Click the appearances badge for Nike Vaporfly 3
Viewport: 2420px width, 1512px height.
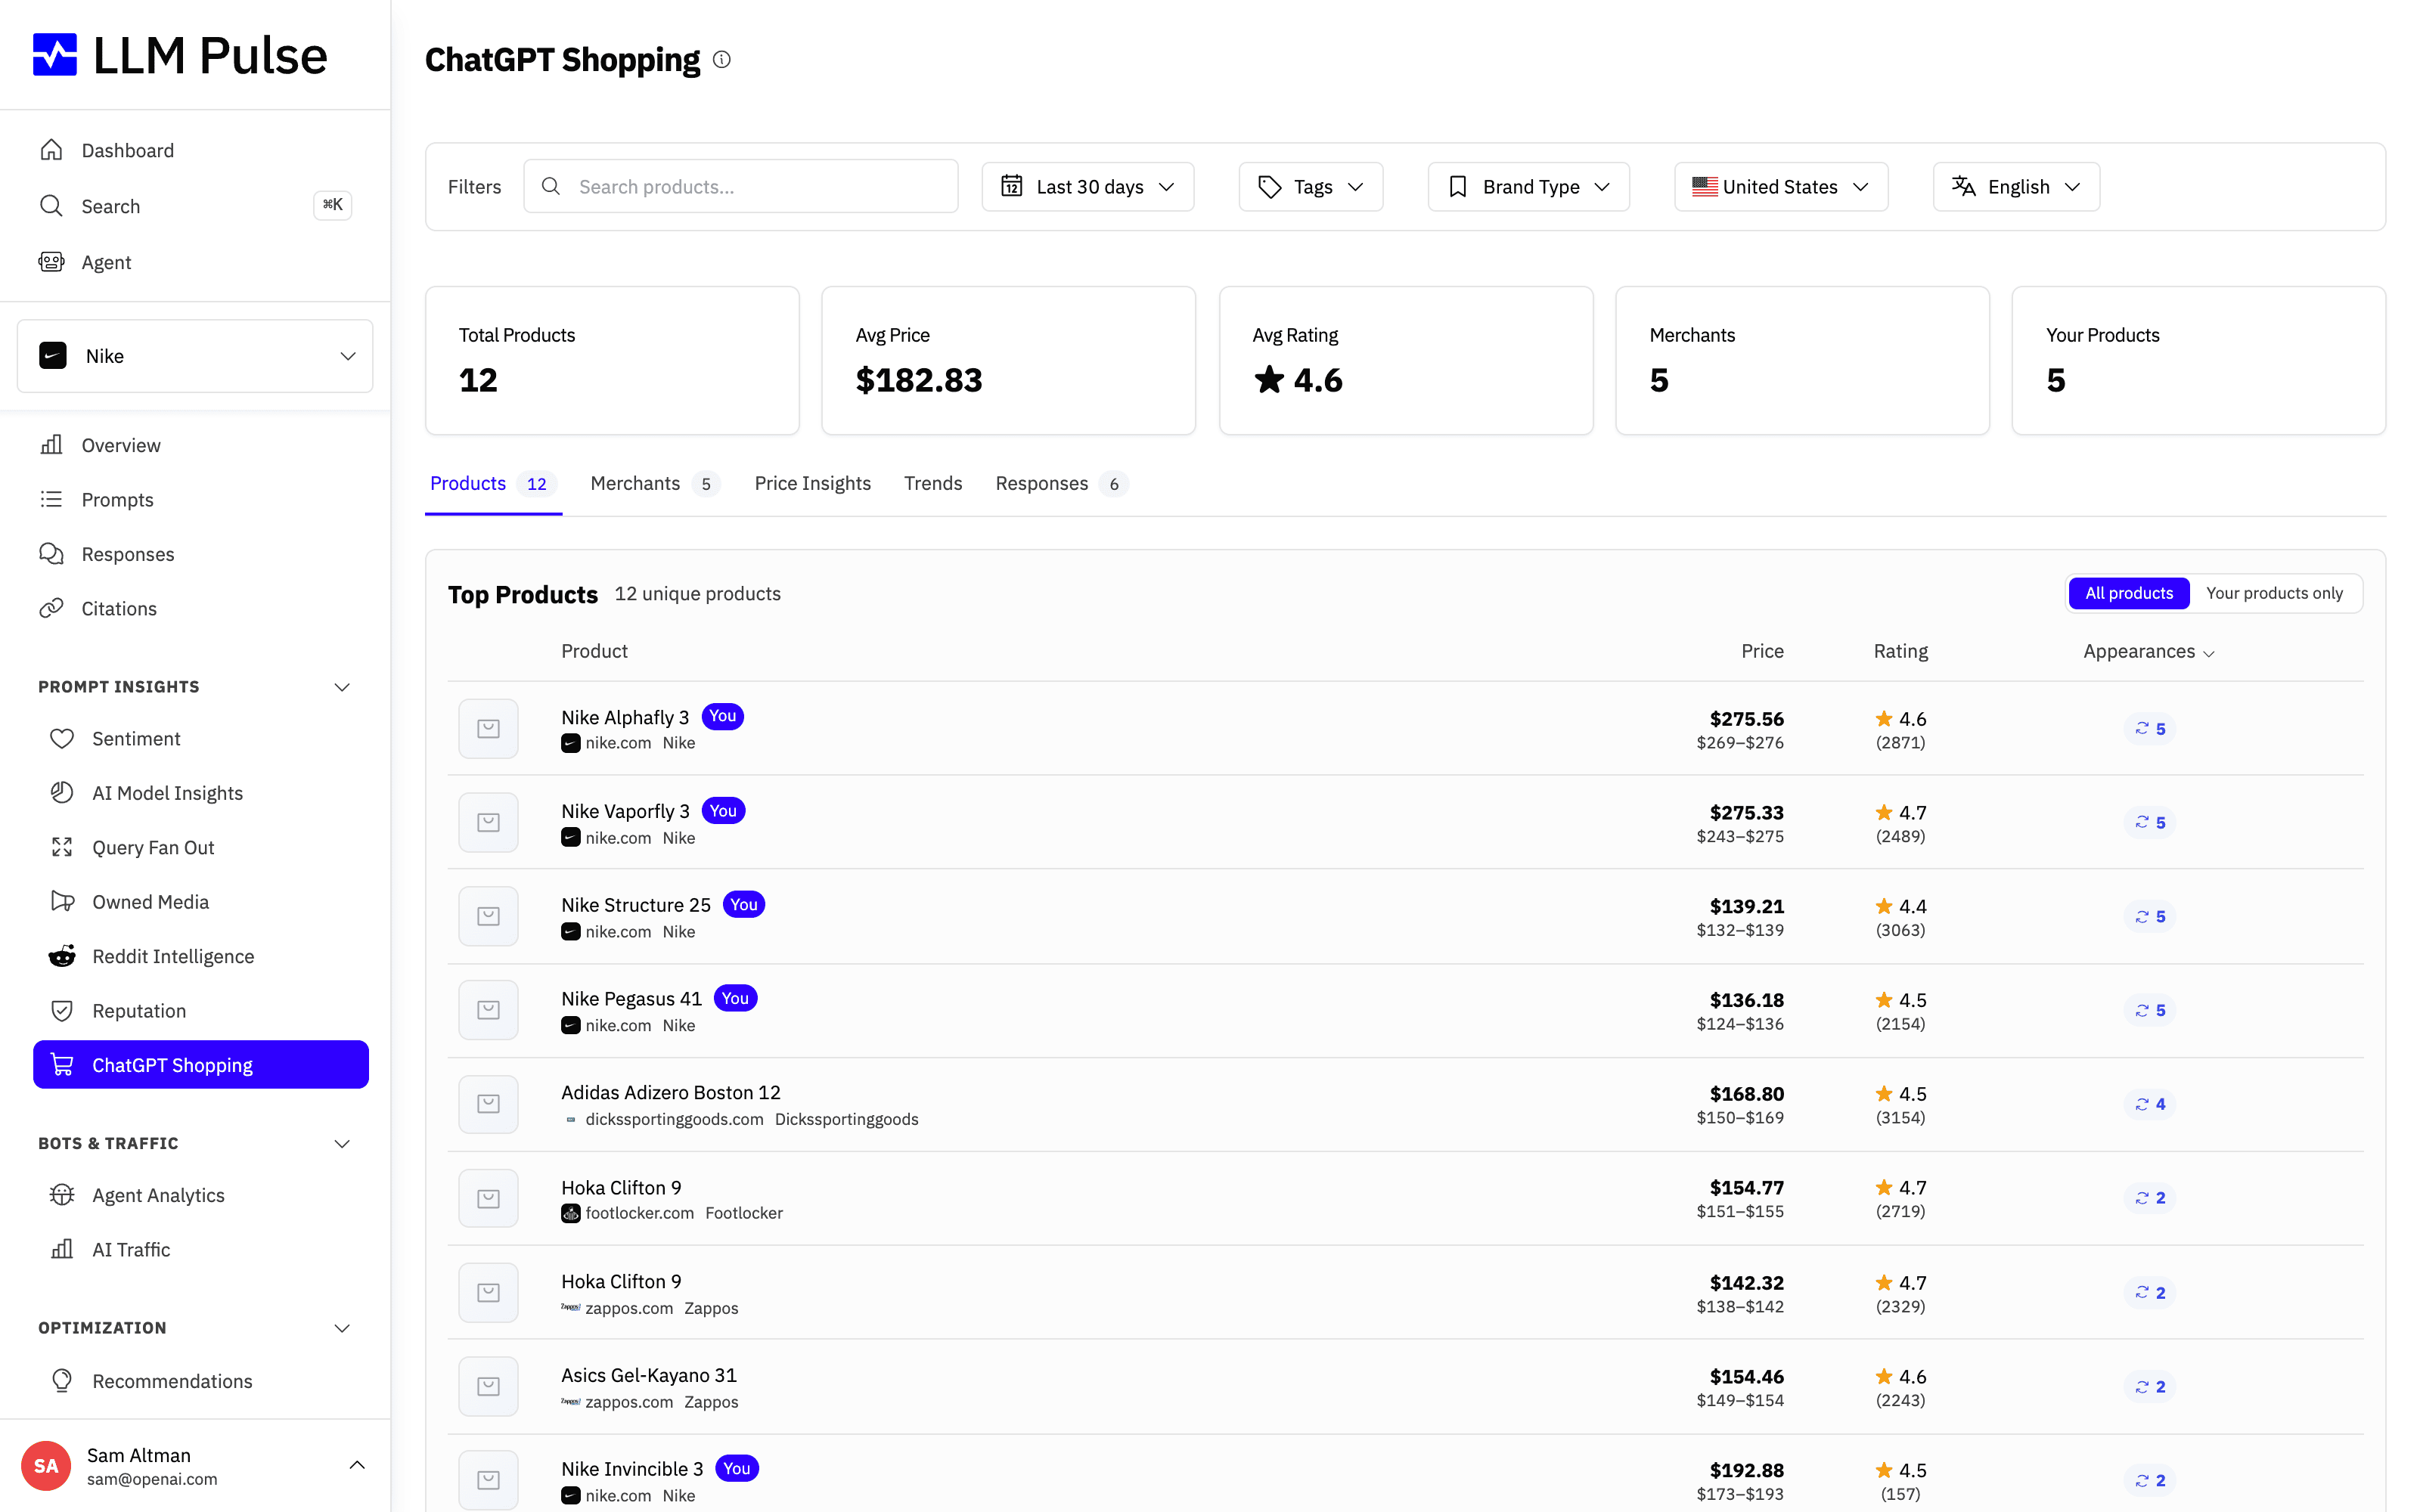click(x=2149, y=822)
